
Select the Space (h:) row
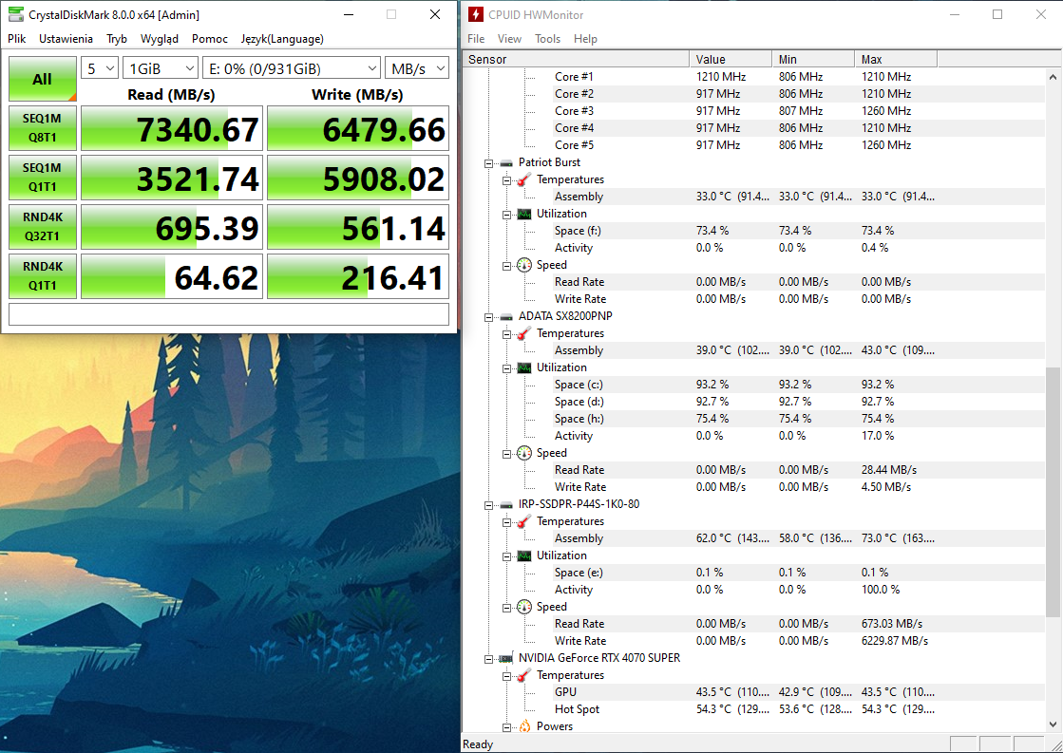pyautogui.click(x=754, y=419)
